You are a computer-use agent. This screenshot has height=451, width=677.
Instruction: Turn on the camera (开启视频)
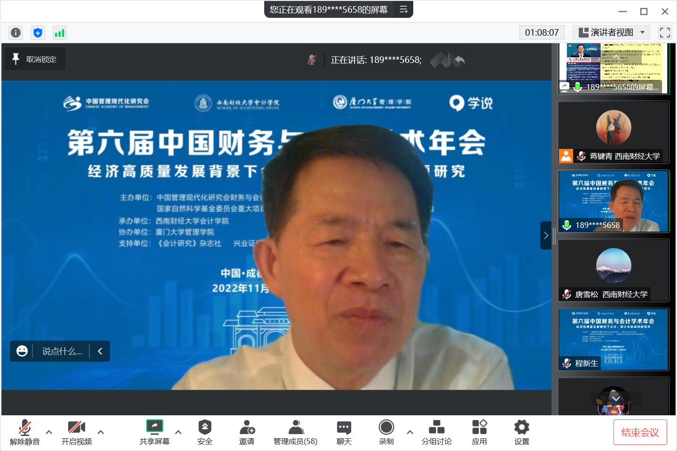[x=76, y=432]
